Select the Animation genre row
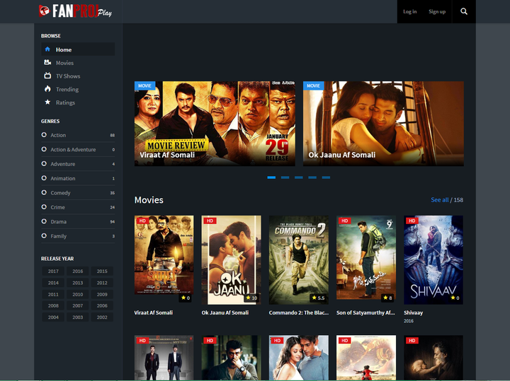The height and width of the screenshot is (381, 510). (x=78, y=179)
